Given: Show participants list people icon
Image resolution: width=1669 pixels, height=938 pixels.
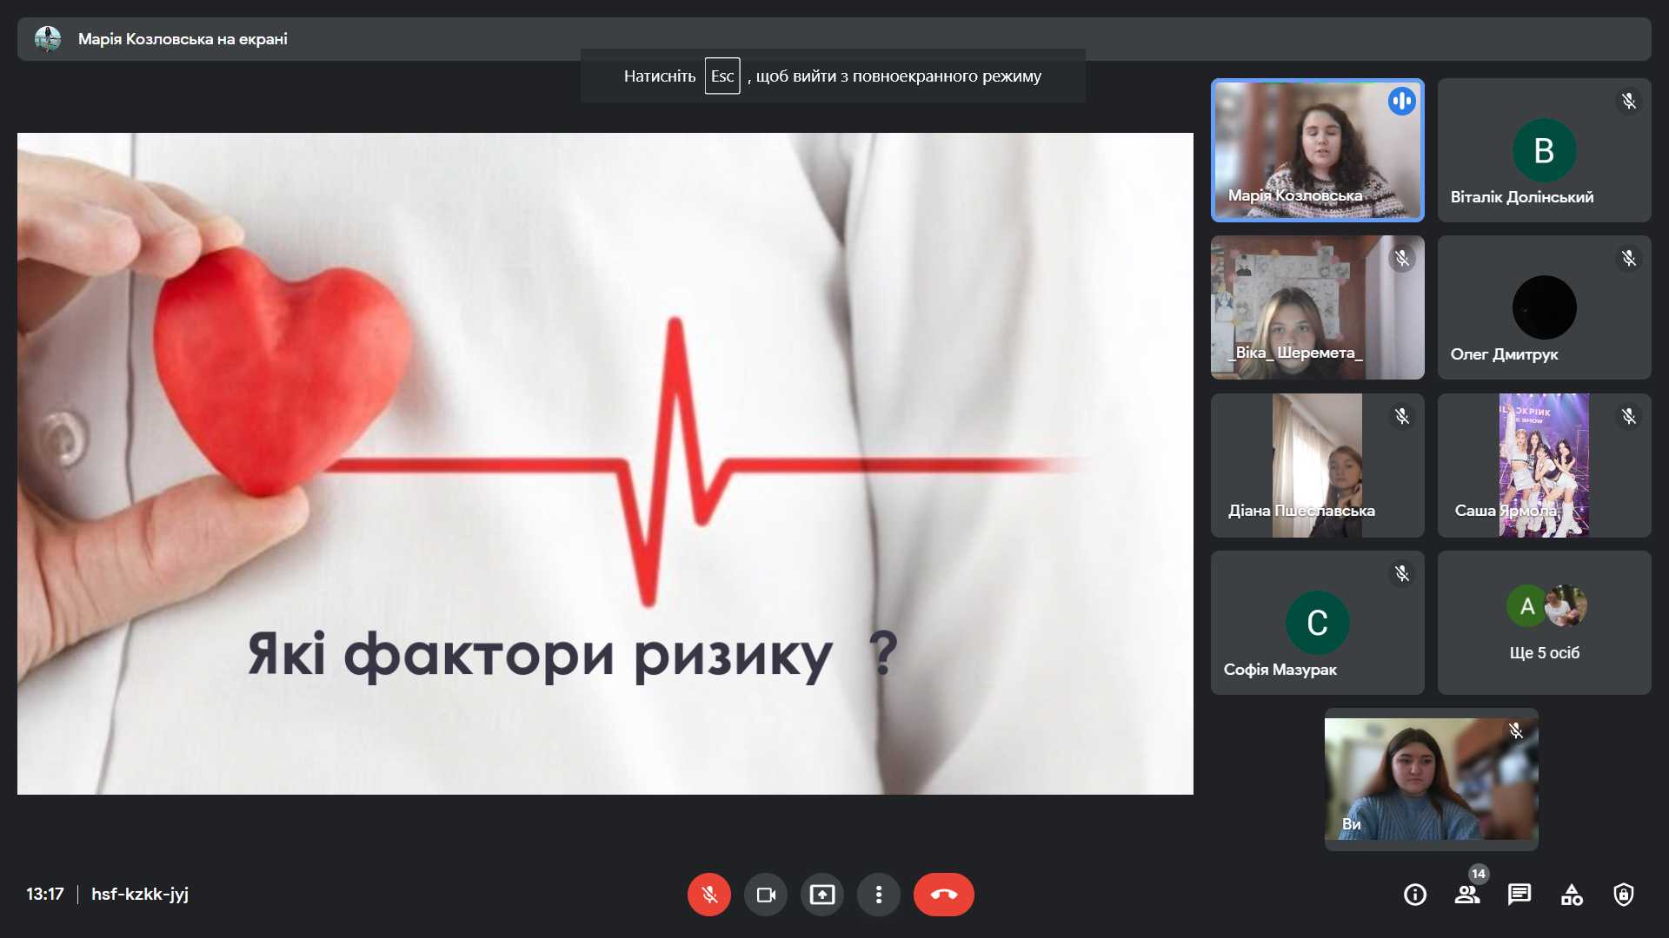Looking at the screenshot, I should click(x=1466, y=895).
